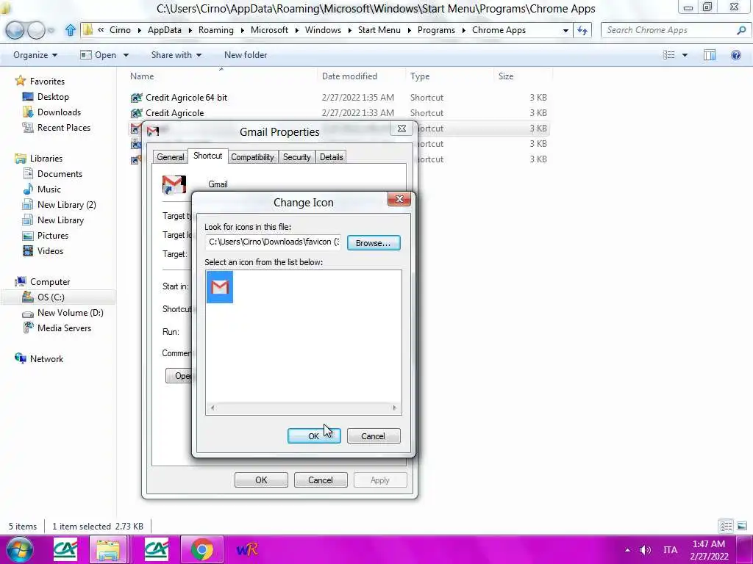Switch to General tab in Gmail Properties
The image size is (753, 564).
point(170,157)
